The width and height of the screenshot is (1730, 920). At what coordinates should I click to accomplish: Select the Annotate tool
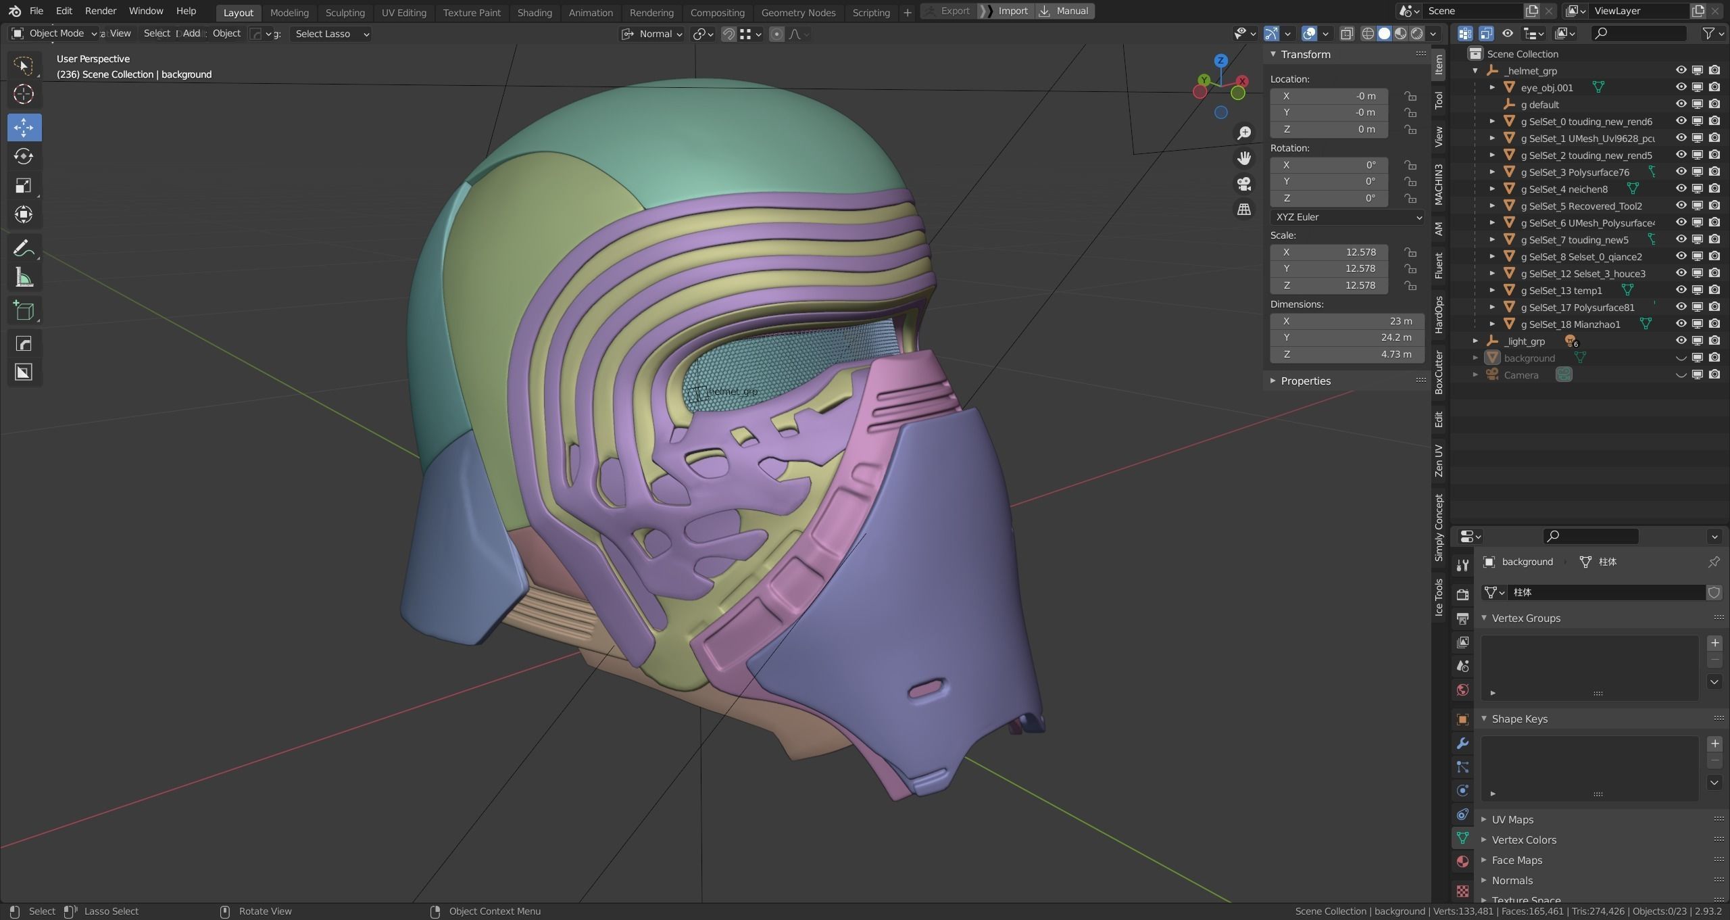(24, 249)
